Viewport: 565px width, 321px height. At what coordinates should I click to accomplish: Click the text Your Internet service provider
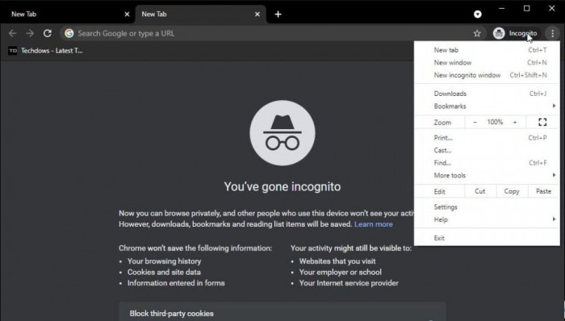[x=349, y=283]
